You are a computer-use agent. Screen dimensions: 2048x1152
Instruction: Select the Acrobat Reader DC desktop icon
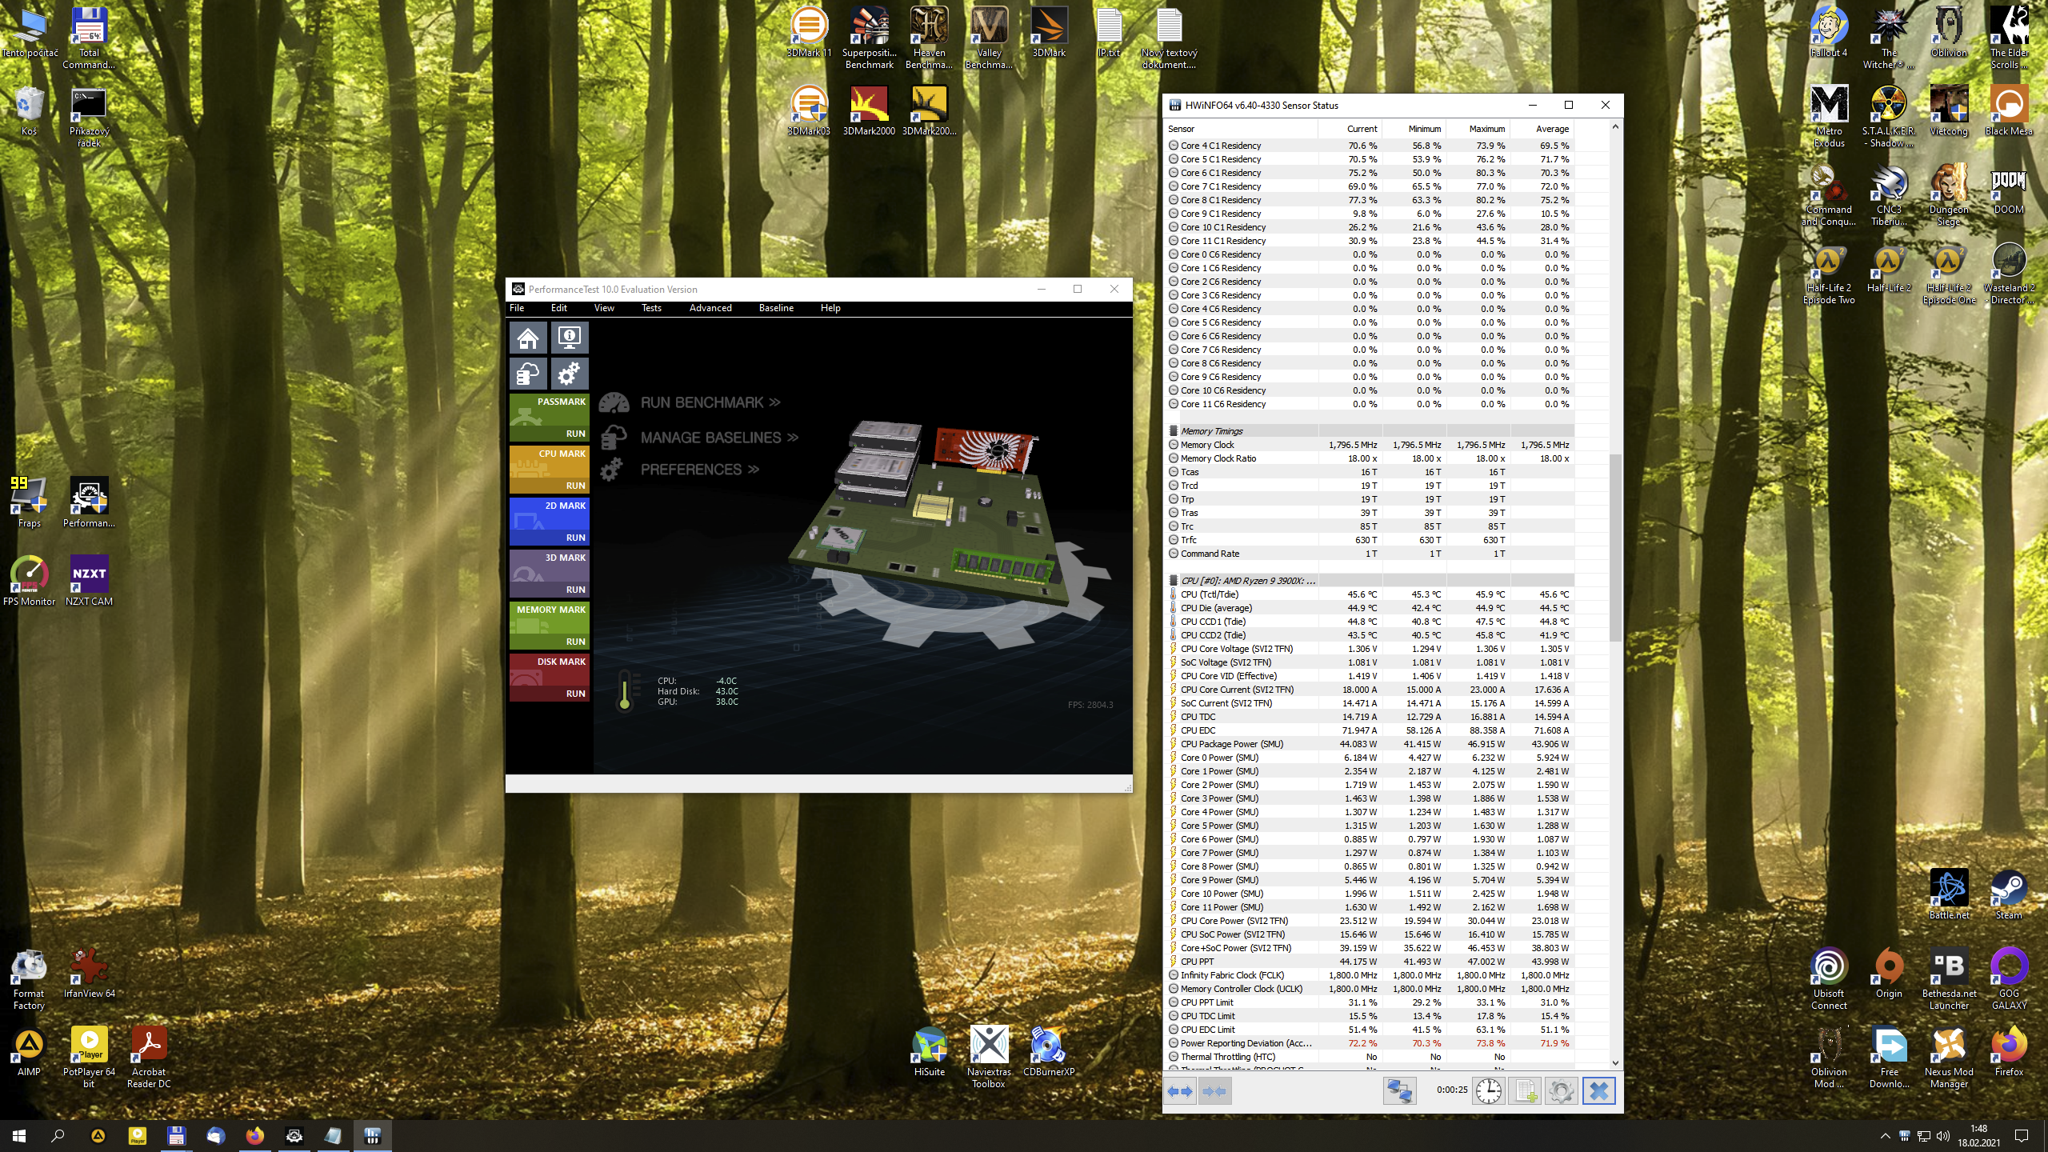point(149,1058)
